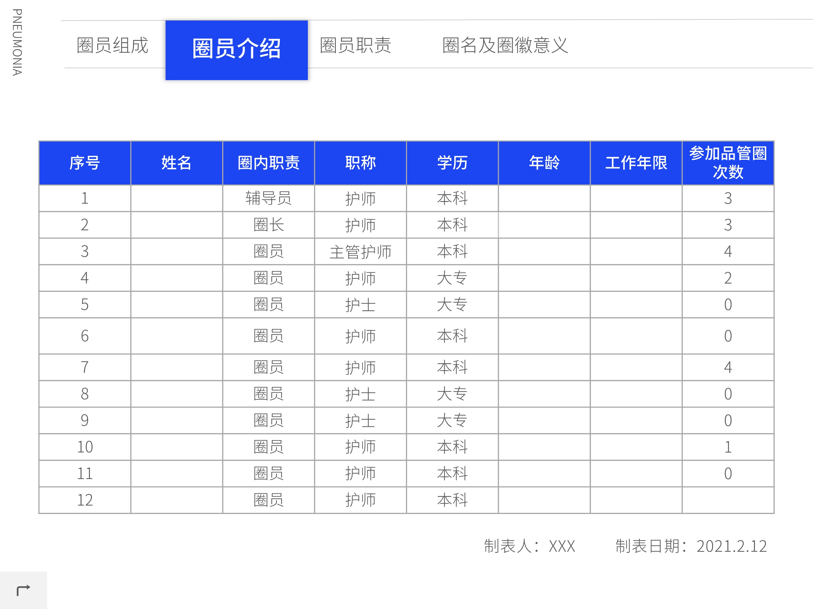The width and height of the screenshot is (813, 609).
Task: Select the 本科 cell in row 6
Action: (453, 336)
